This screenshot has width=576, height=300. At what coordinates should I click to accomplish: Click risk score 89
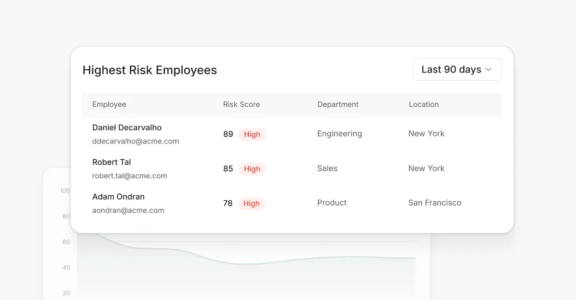point(228,134)
